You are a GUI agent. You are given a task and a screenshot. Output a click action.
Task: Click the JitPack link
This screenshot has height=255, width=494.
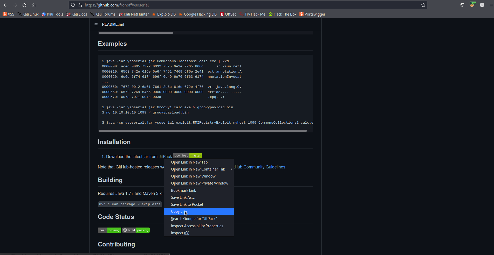pos(165,157)
